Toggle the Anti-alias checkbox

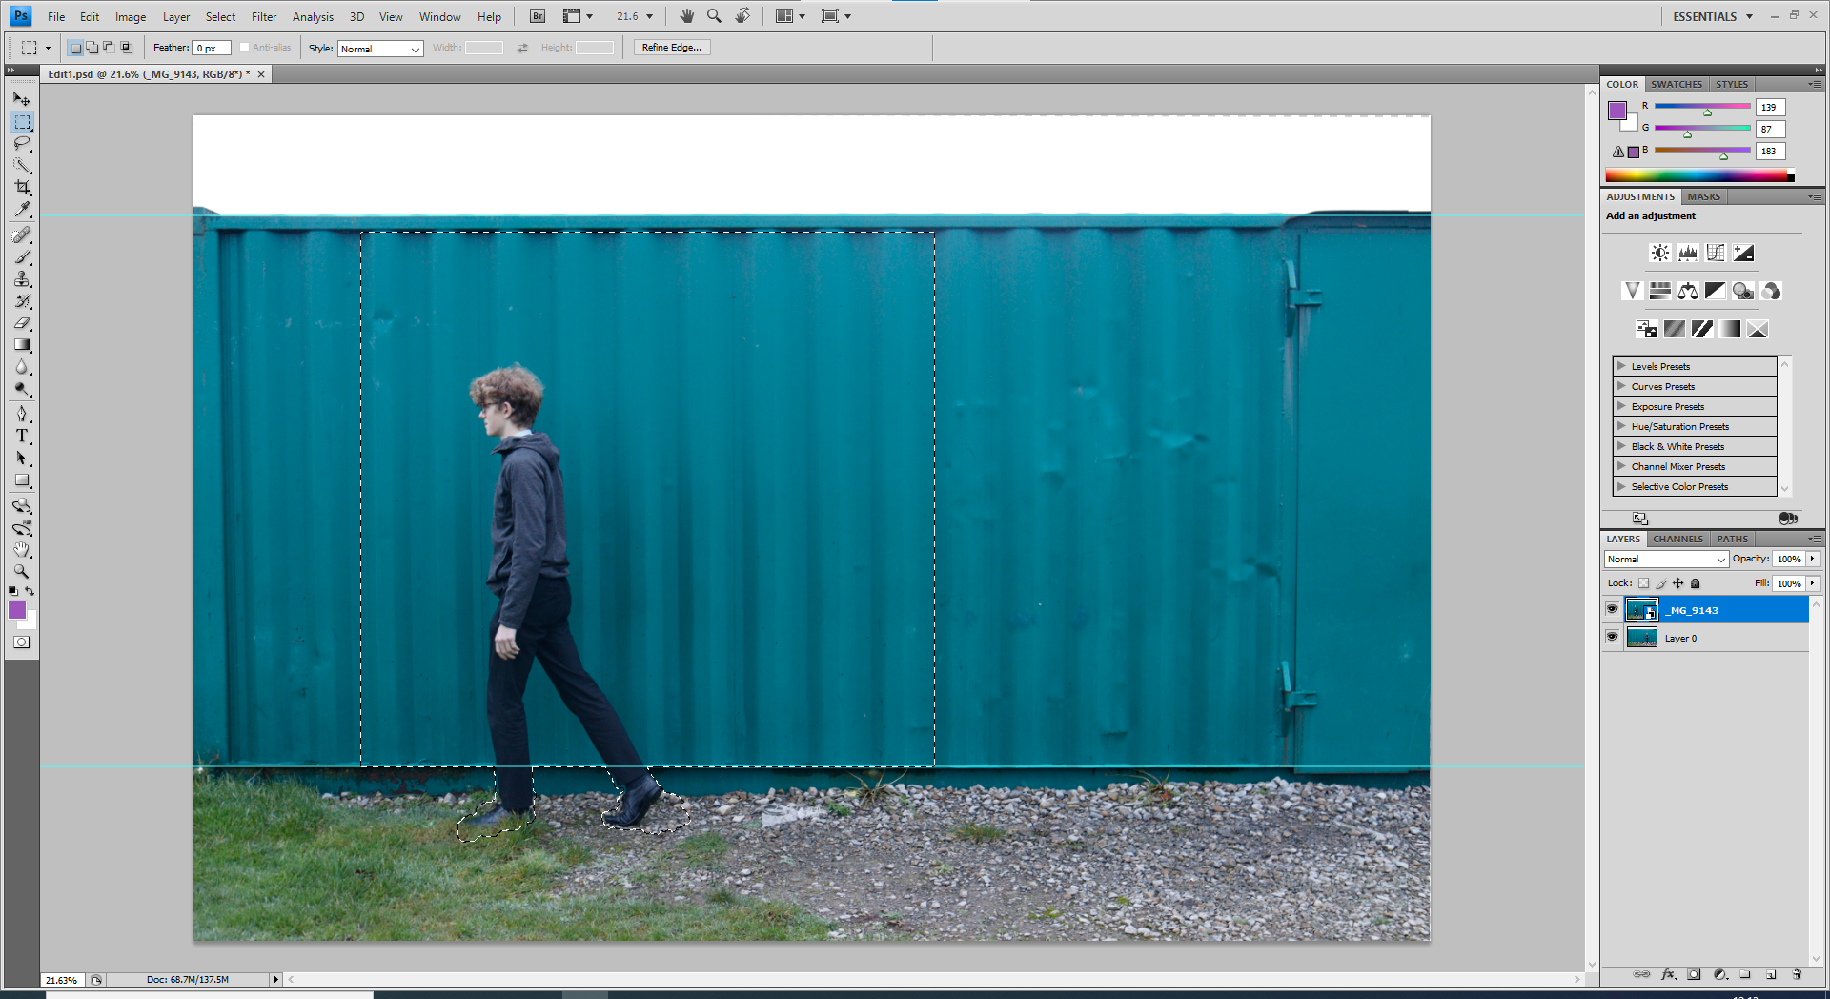coord(245,48)
